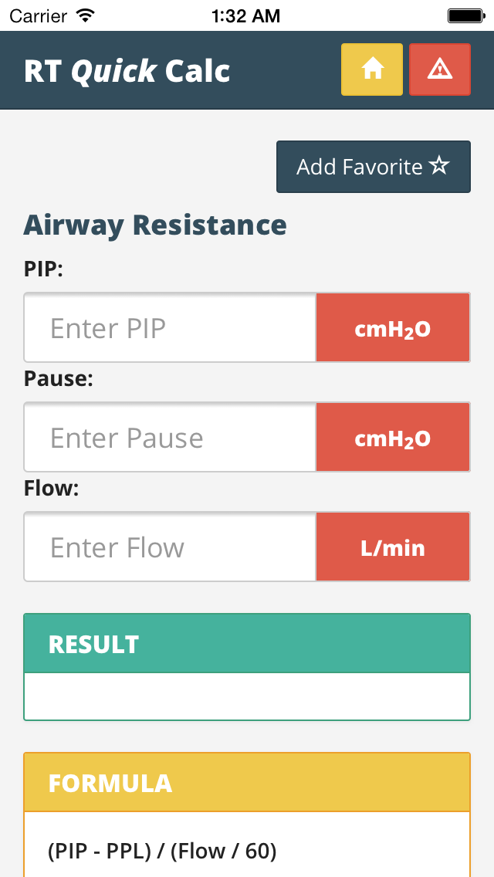Tap the Enter Pause input field

(170, 438)
